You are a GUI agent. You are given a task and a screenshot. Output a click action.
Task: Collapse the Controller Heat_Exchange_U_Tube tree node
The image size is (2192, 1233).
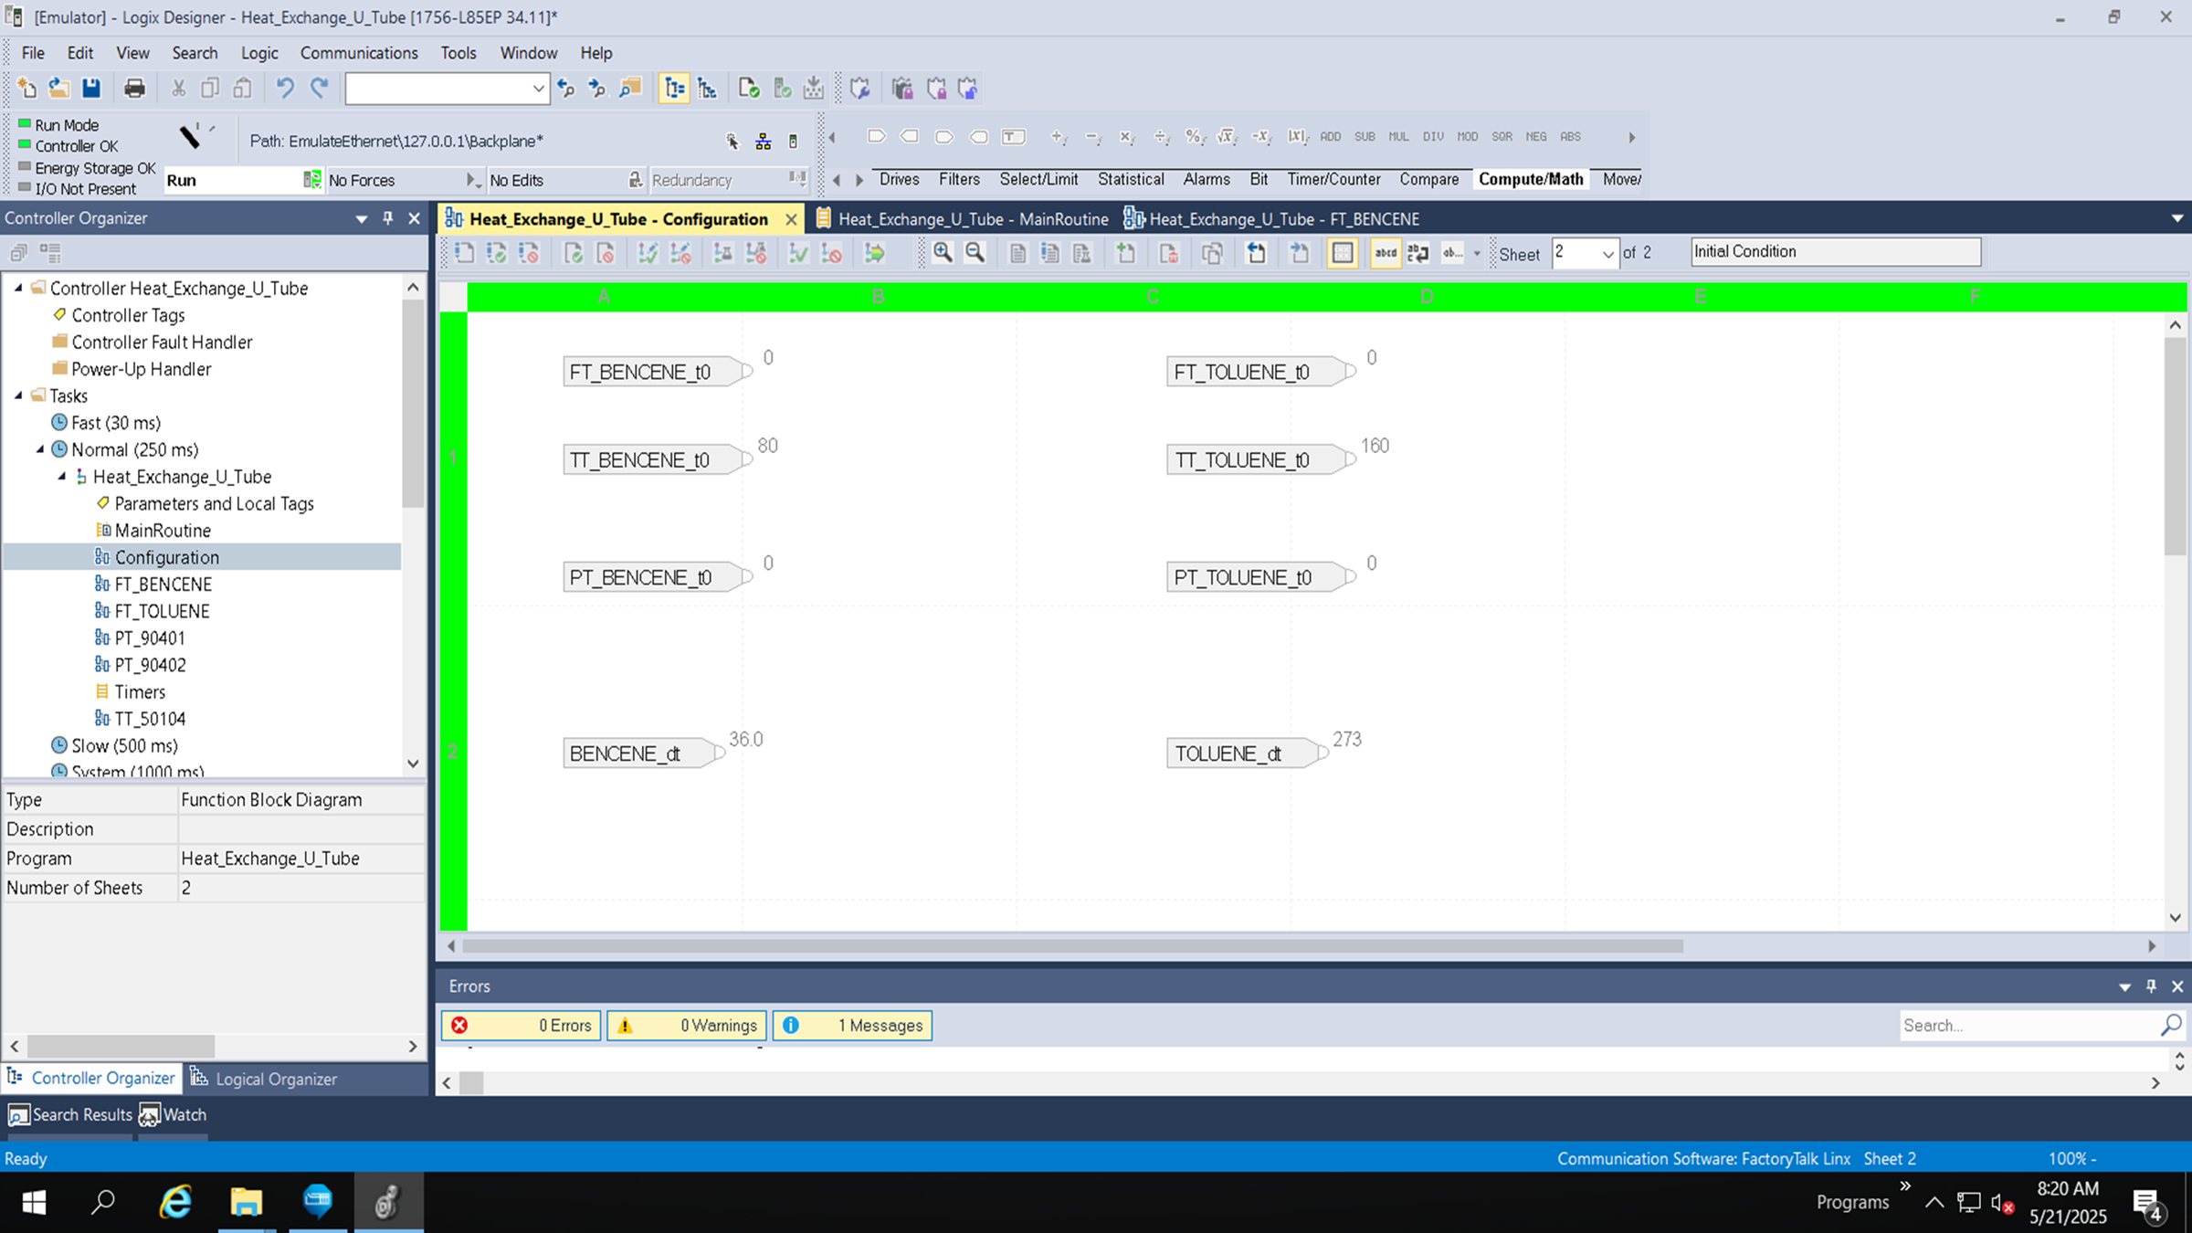(18, 288)
